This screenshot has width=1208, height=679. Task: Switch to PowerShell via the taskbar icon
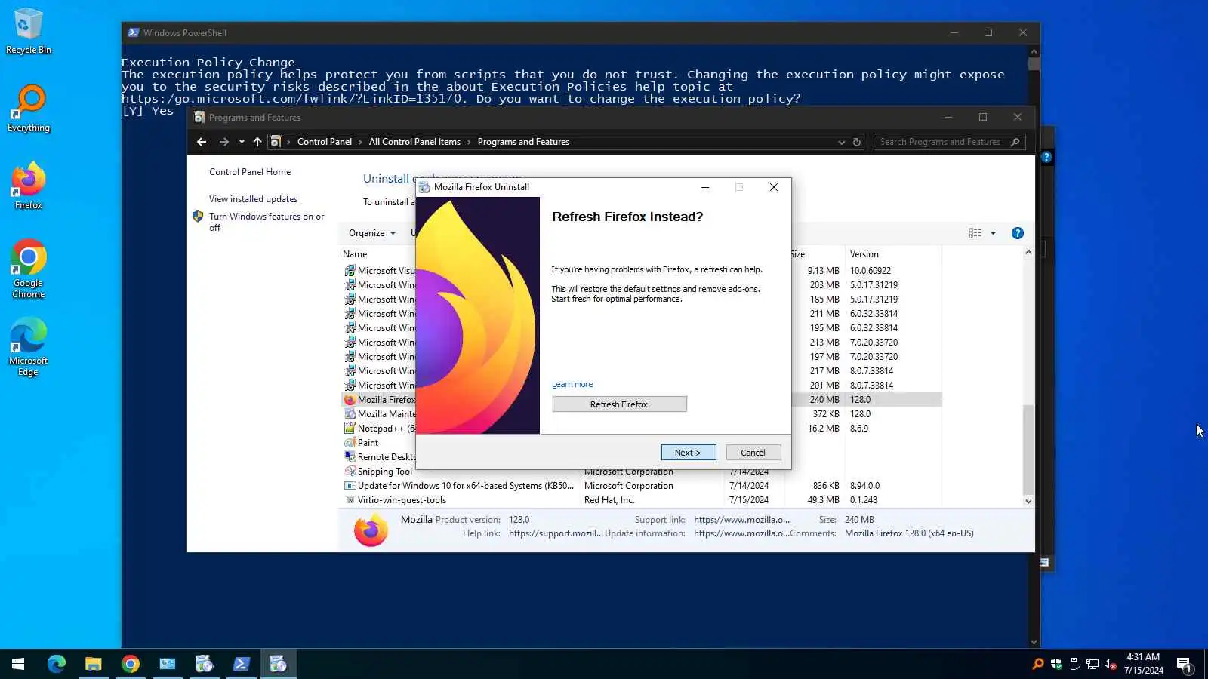[x=242, y=664]
